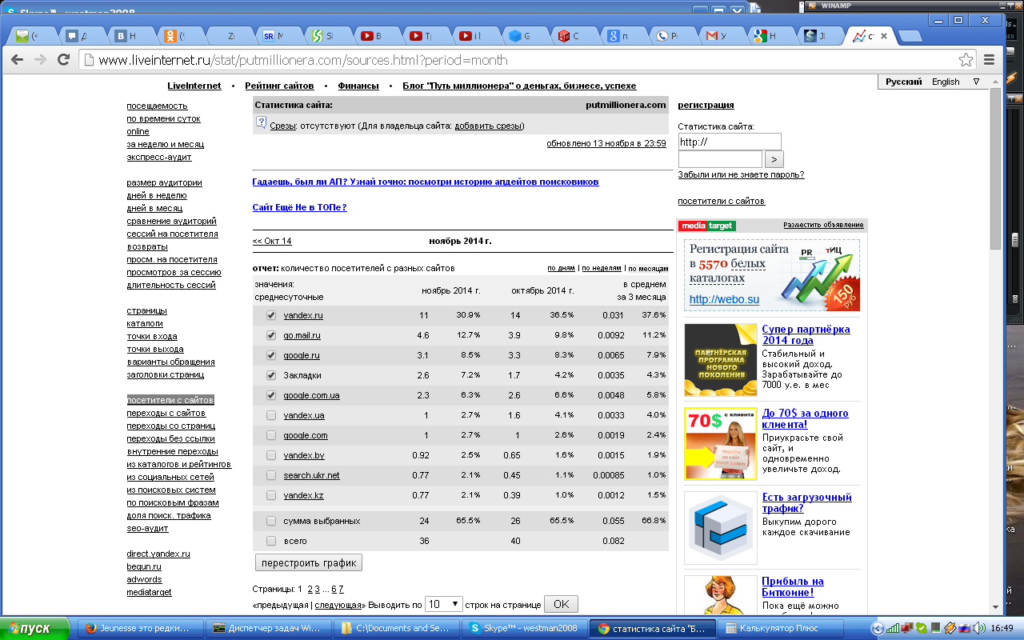Reload the page with the refresh icon

point(64,59)
